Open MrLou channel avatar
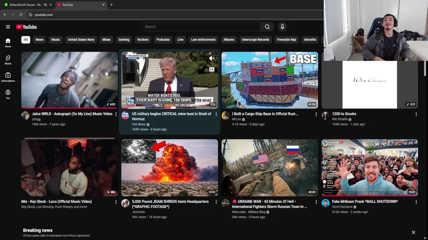The height and width of the screenshot is (240, 428). click(225, 115)
